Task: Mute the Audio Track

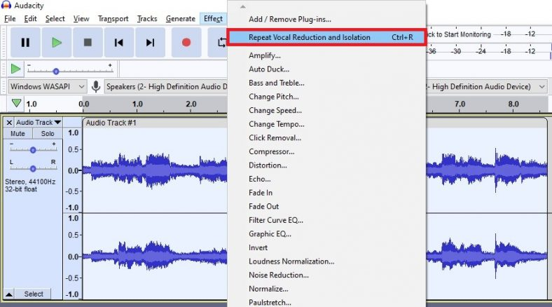Action: [x=18, y=133]
